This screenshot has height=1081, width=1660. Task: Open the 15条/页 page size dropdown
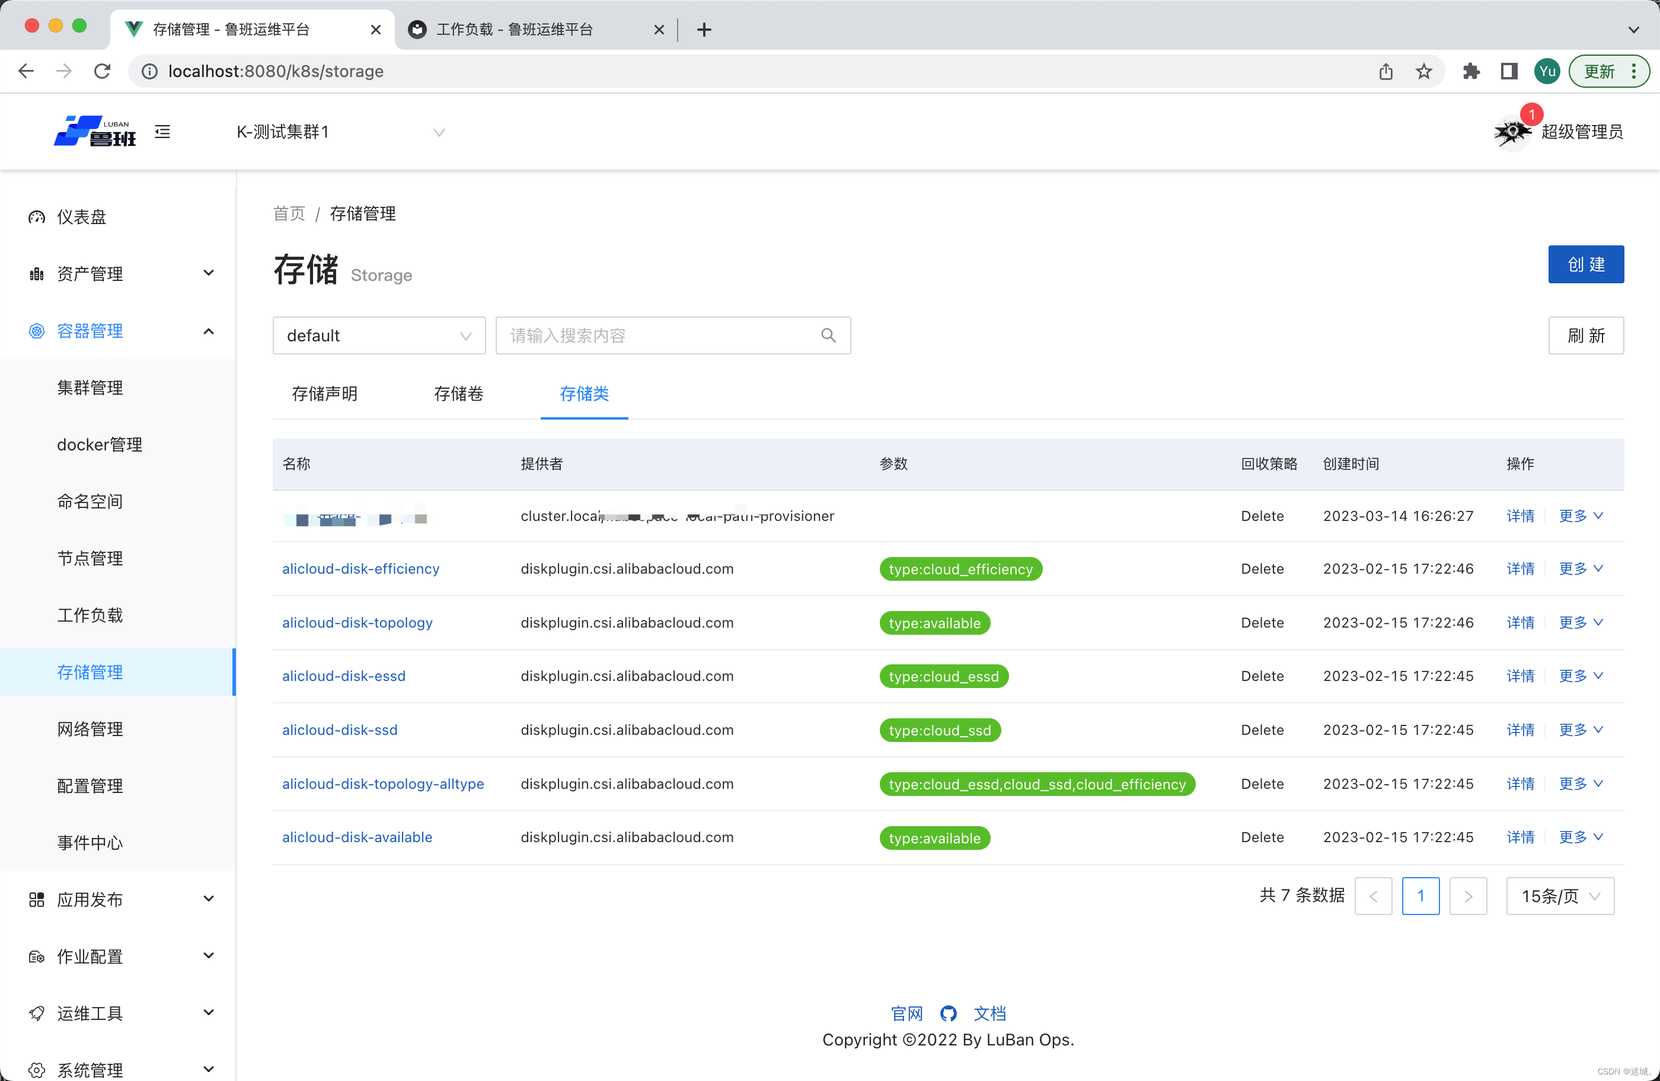(1560, 896)
